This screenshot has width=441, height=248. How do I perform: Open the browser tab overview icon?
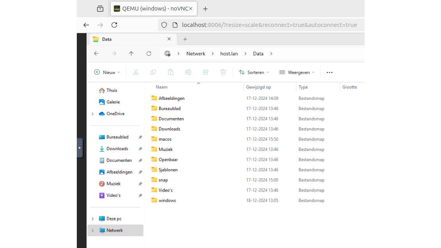pos(100,9)
